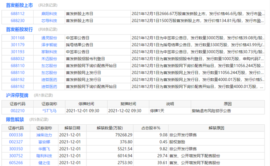Image resolution: width=270 pixels, height=166 pixels.
Task: Open 富安娜 stock name link
Action: point(44,142)
